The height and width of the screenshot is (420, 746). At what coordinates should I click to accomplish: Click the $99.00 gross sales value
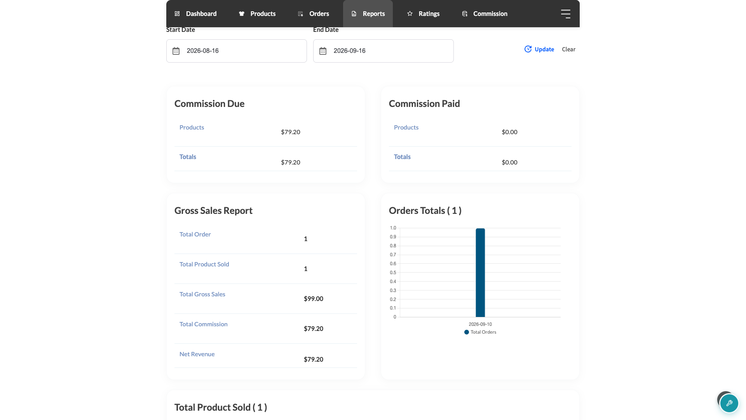pyautogui.click(x=314, y=299)
